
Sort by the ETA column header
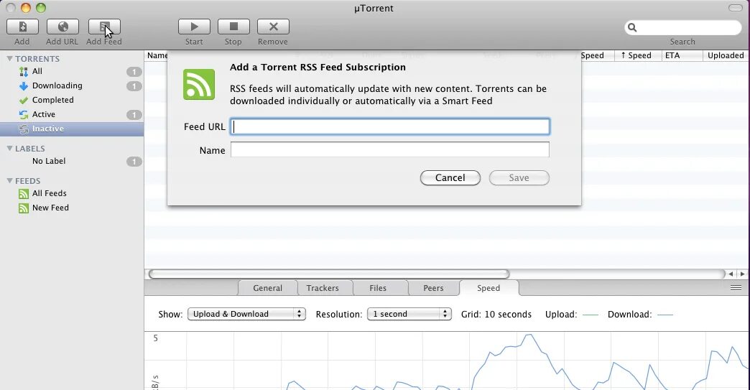(682, 55)
